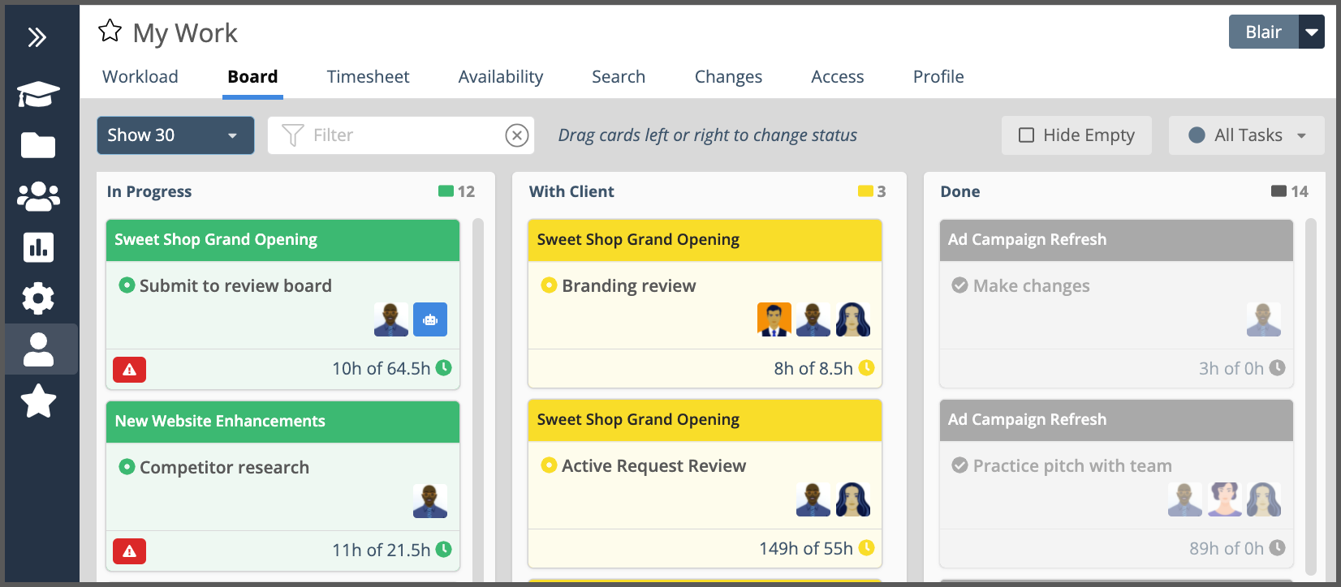The image size is (1341, 587).
Task: Clear the filter with the X icon
Action: point(516,135)
